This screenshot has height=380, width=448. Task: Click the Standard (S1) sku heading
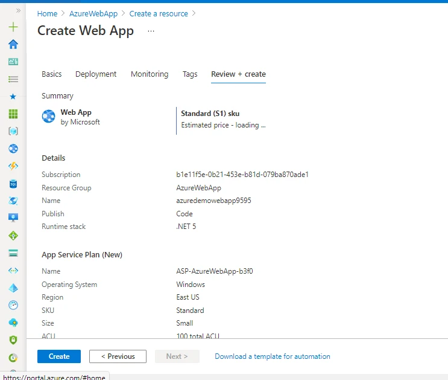click(210, 114)
